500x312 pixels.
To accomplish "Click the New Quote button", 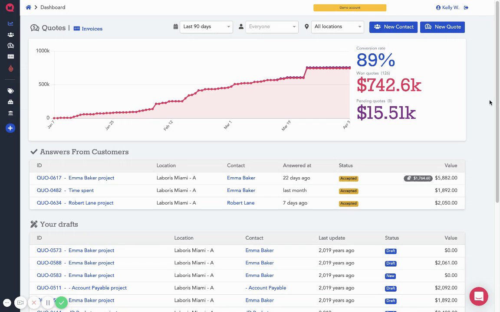I will click(442, 27).
